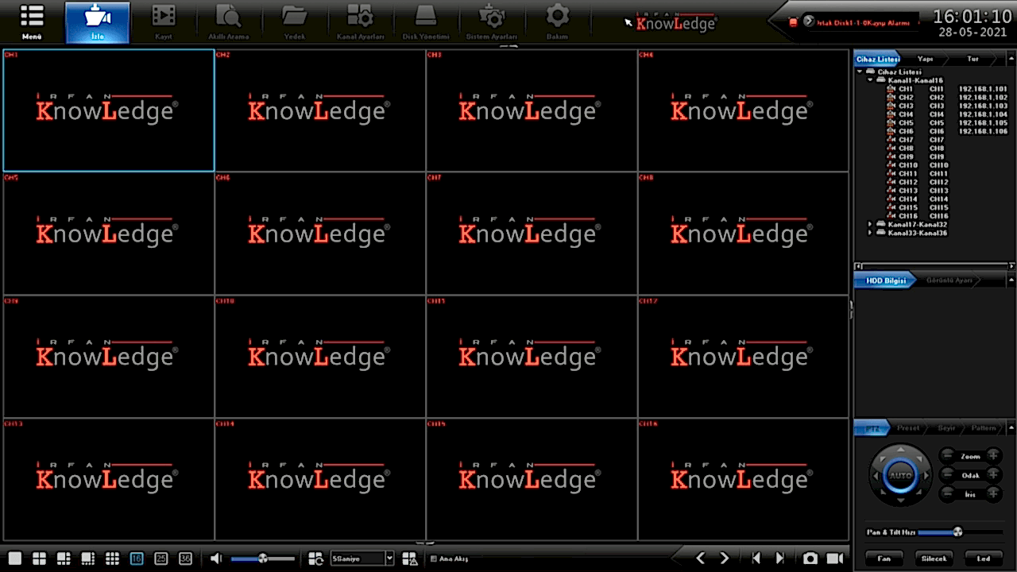Viewport: 1017px width, 572px height.
Task: Mute audio with the speaker icon
Action: coord(216,558)
